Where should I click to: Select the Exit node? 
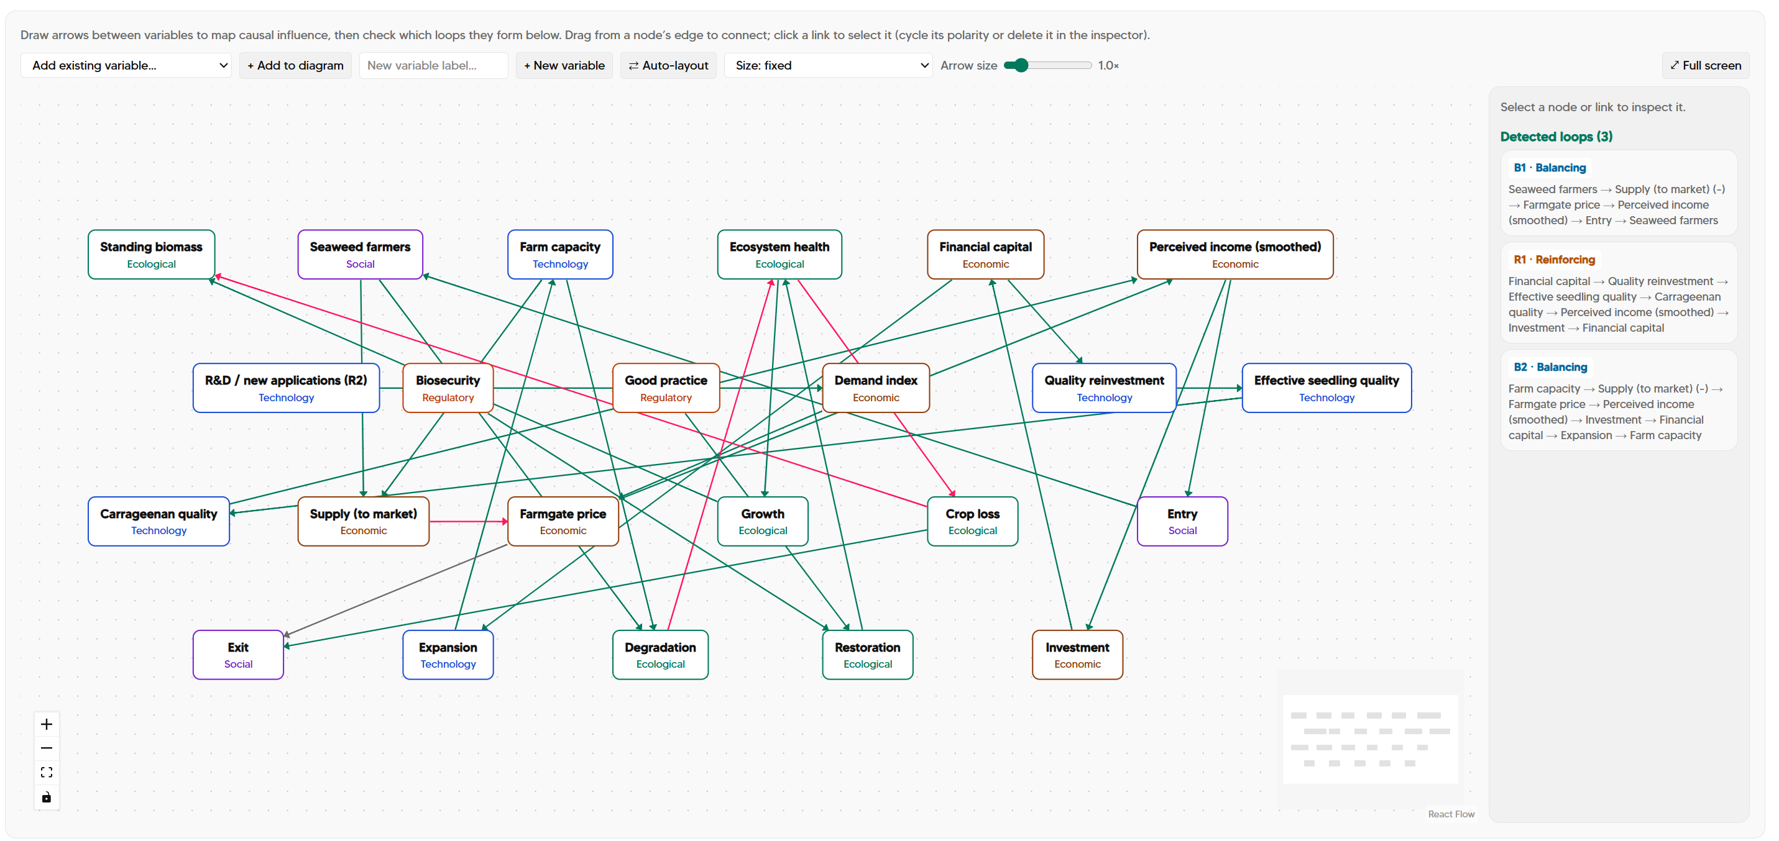[x=238, y=655]
